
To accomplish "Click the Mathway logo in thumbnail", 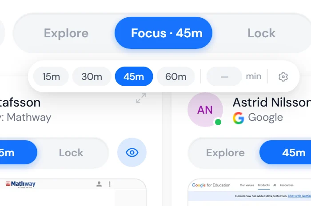I will tap(20, 184).
